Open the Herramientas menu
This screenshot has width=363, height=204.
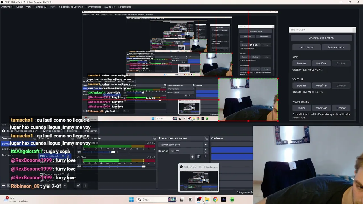pos(93,7)
